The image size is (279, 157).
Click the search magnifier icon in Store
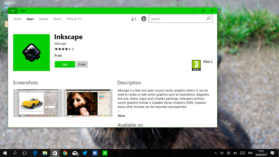pos(208,19)
